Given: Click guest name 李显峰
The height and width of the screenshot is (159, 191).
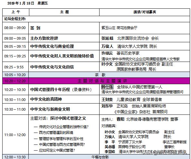Looking at the screenshot, I should (110, 152).
